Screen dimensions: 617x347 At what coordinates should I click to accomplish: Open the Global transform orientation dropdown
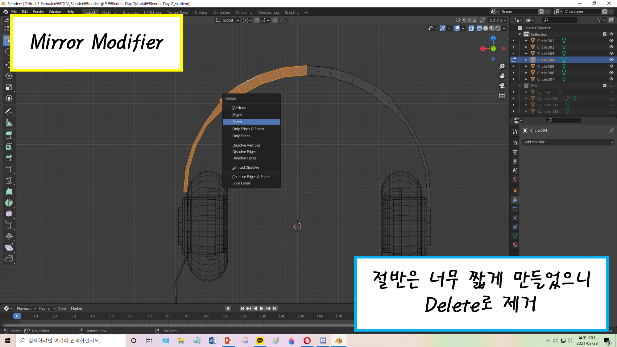coord(227,20)
